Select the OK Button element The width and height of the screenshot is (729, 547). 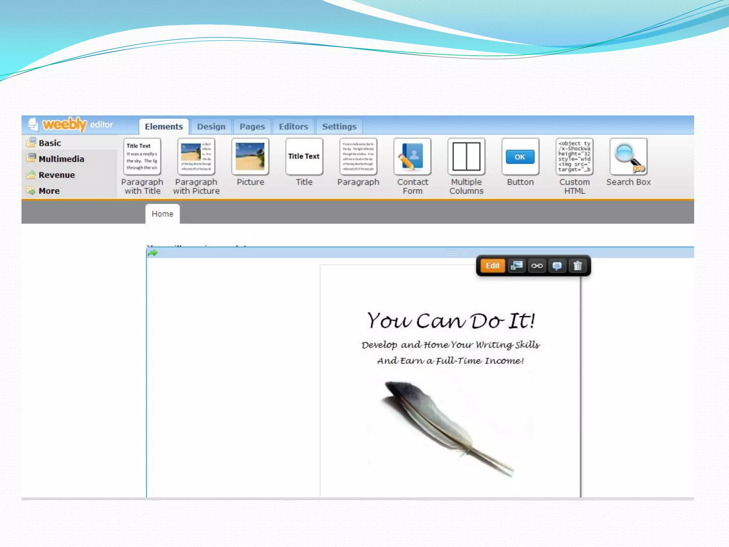(520, 157)
